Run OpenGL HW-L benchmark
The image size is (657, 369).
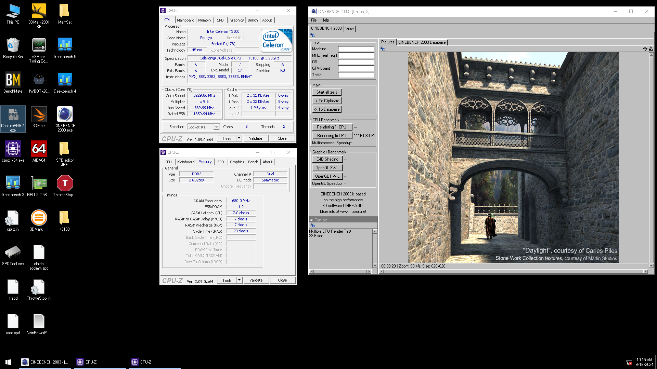pos(327,176)
